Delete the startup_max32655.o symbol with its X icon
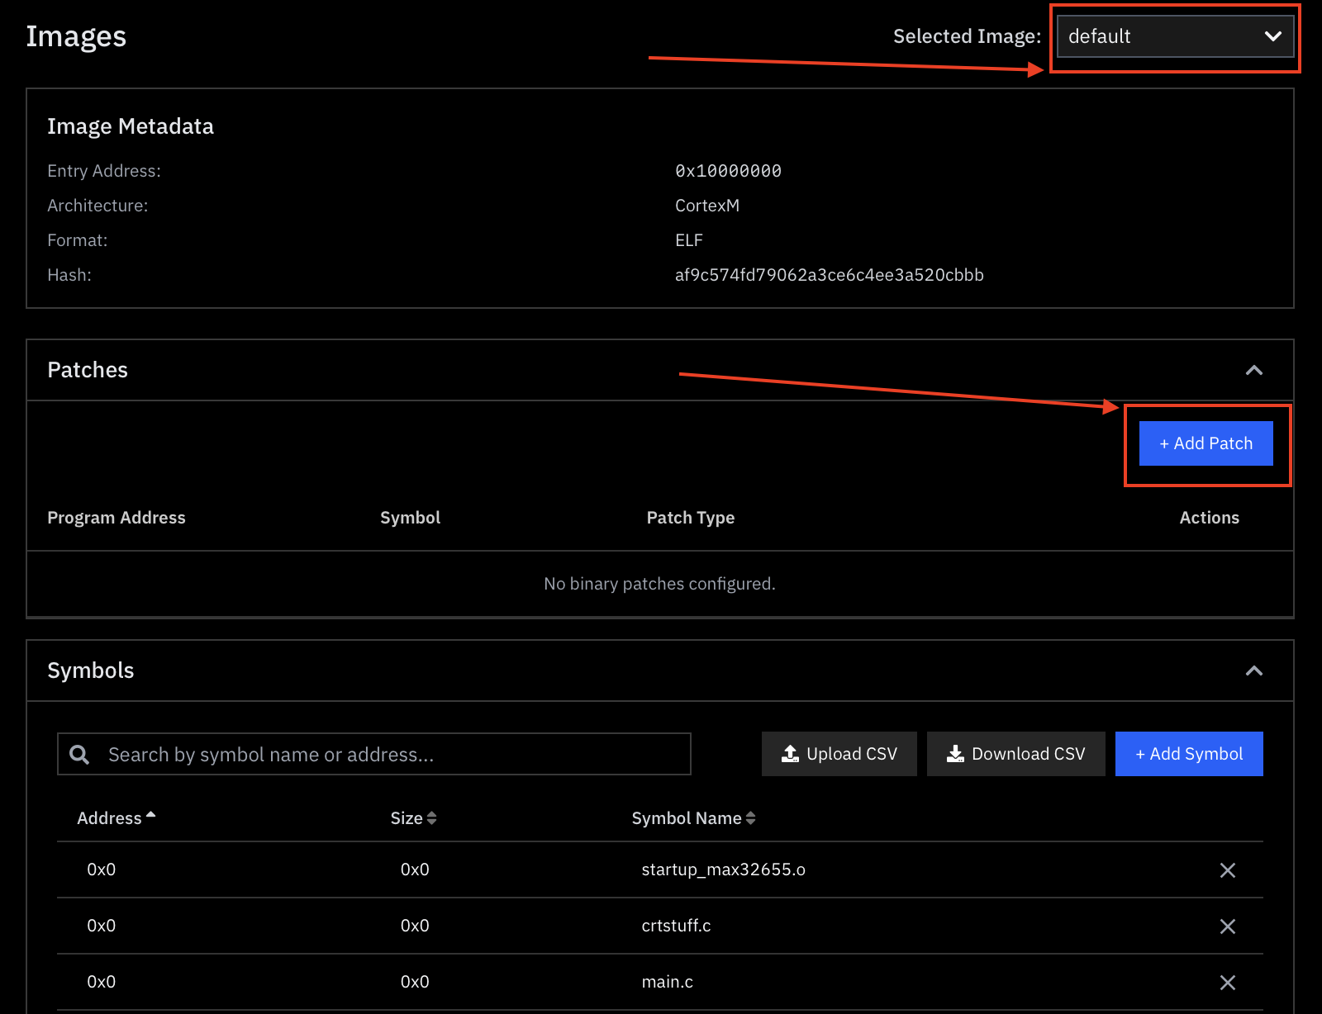Image resolution: width=1322 pixels, height=1014 pixels. [x=1228, y=869]
